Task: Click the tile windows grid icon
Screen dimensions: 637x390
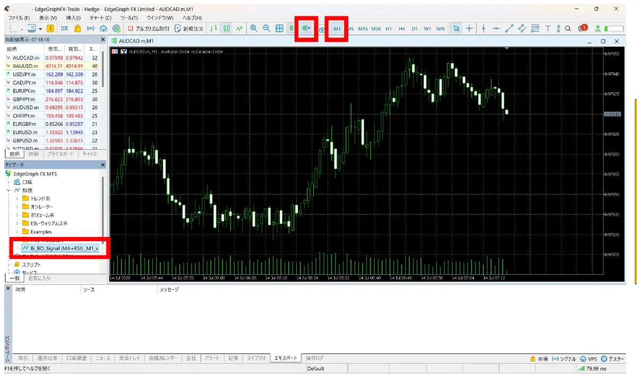Action: (279, 28)
